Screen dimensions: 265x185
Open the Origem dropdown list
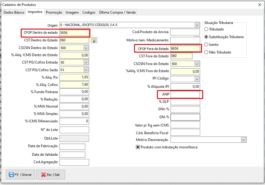click(x=197, y=25)
